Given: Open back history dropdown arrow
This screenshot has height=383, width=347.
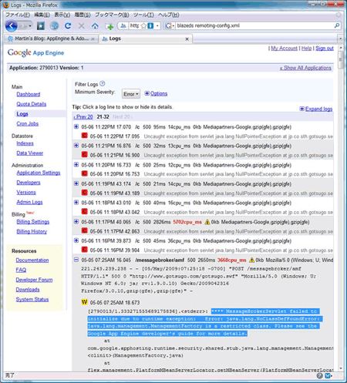Looking at the screenshot, I should click(30, 26).
